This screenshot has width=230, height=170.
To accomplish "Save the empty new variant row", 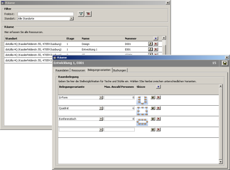I will [x=153, y=130].
